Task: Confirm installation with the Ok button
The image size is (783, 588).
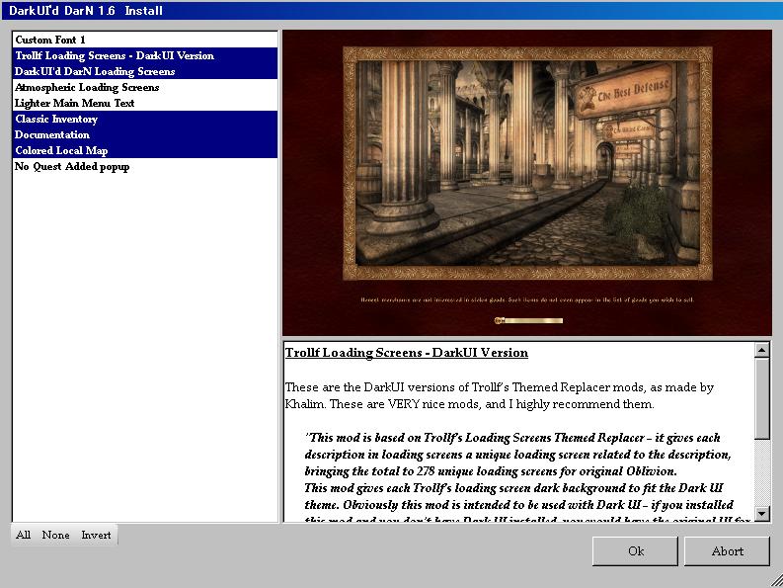Action: click(x=635, y=551)
